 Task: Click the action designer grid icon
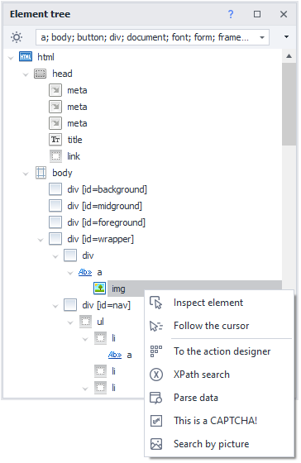click(x=156, y=351)
